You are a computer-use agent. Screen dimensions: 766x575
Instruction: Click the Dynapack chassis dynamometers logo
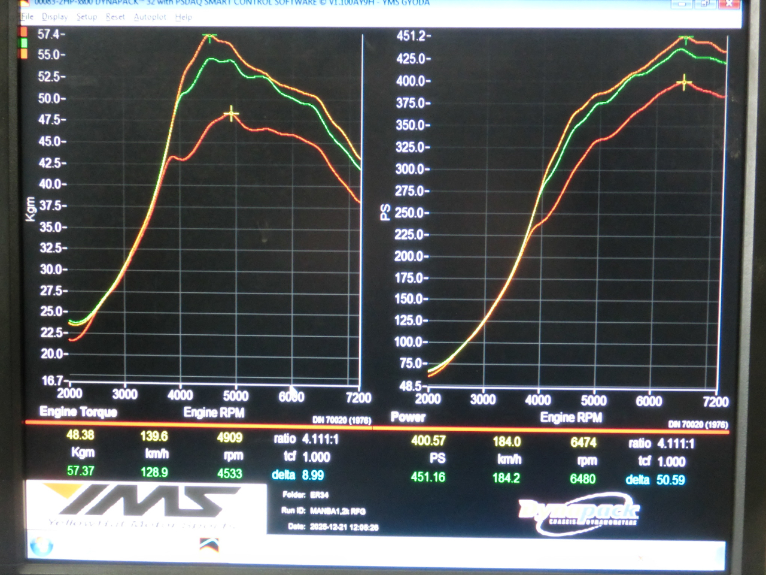tap(578, 513)
